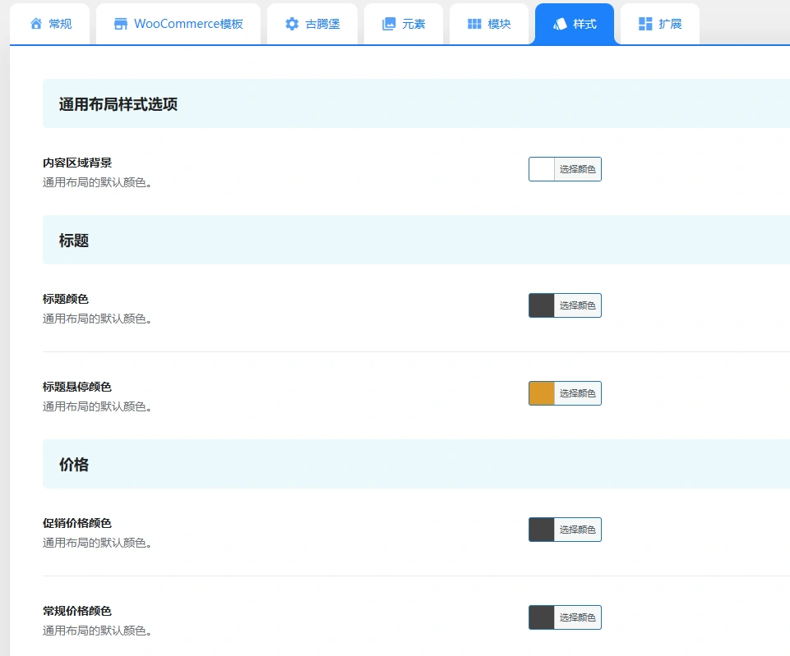Screen dimensions: 790x656
Task: Switch to the 常规 tab
Action: point(50,24)
